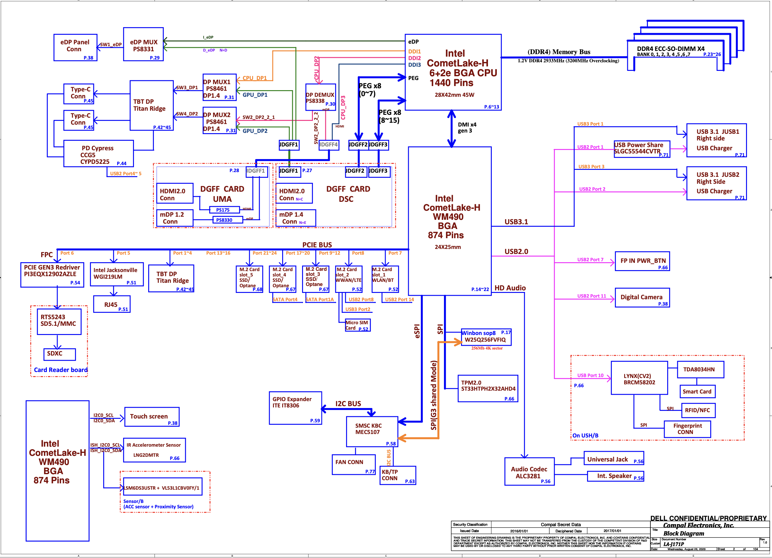Click the SDXC block
Image resolution: width=772 pixels, height=558 pixels.
click(x=60, y=354)
